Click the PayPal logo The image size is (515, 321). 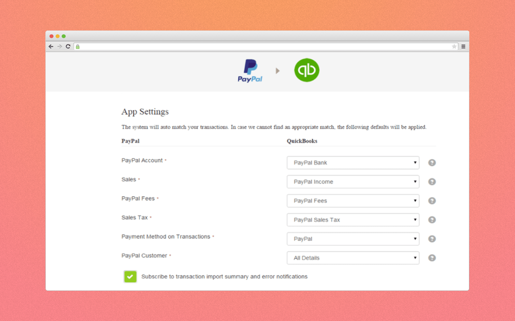(250, 71)
